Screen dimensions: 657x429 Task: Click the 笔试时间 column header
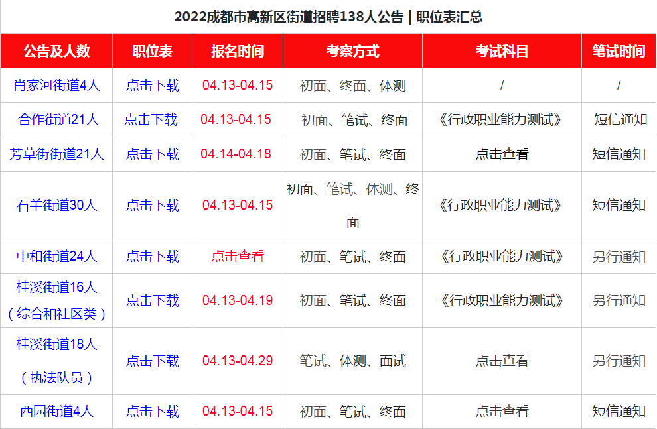click(x=619, y=51)
